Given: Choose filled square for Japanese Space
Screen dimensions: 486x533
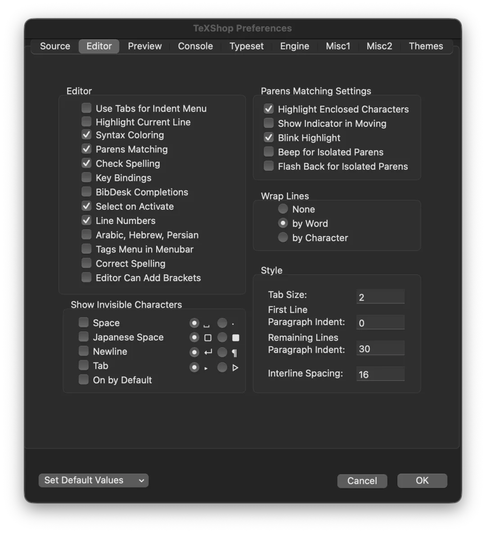Looking at the screenshot, I should click(x=222, y=337).
